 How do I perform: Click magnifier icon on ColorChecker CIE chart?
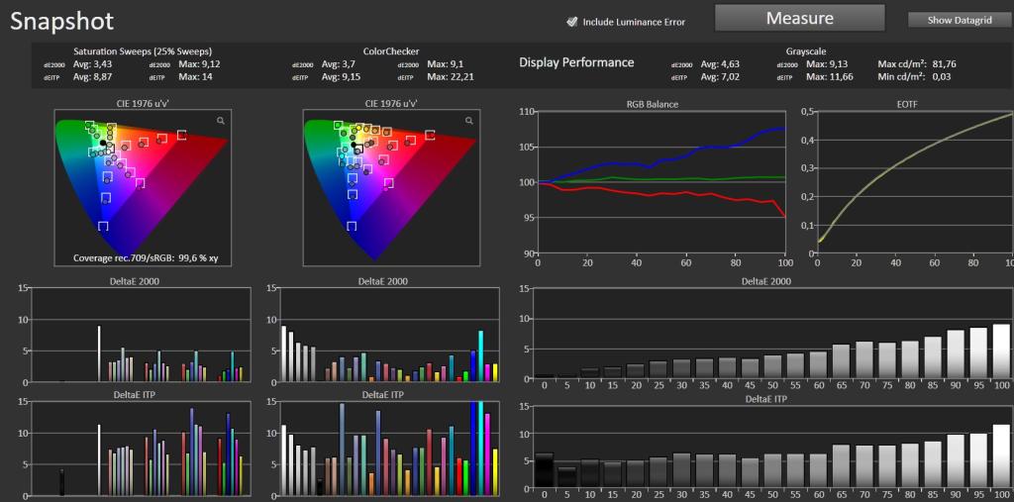(469, 121)
